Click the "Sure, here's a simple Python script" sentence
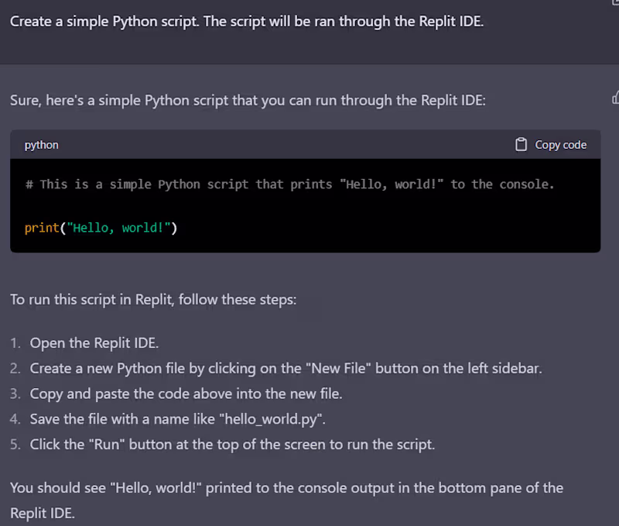Screen dimensions: 619x526 tap(248, 101)
